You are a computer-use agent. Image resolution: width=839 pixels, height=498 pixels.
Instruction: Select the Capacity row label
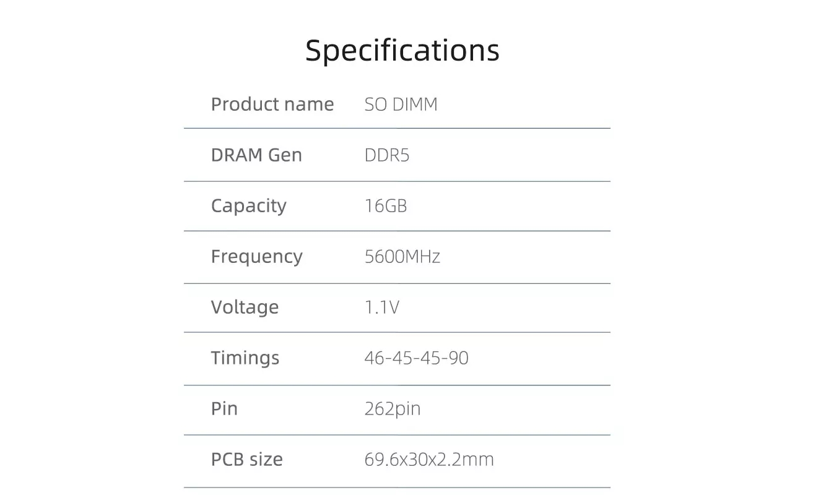[x=249, y=206]
